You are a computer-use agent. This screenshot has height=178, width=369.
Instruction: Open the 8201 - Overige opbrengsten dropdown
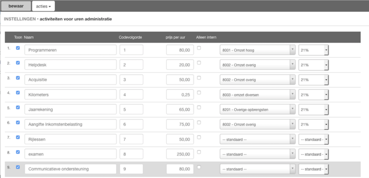click(x=258, y=109)
